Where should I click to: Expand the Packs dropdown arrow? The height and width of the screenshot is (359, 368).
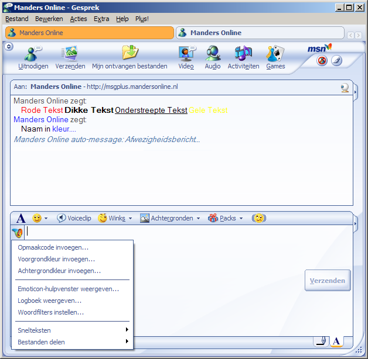pyautogui.click(x=241, y=218)
